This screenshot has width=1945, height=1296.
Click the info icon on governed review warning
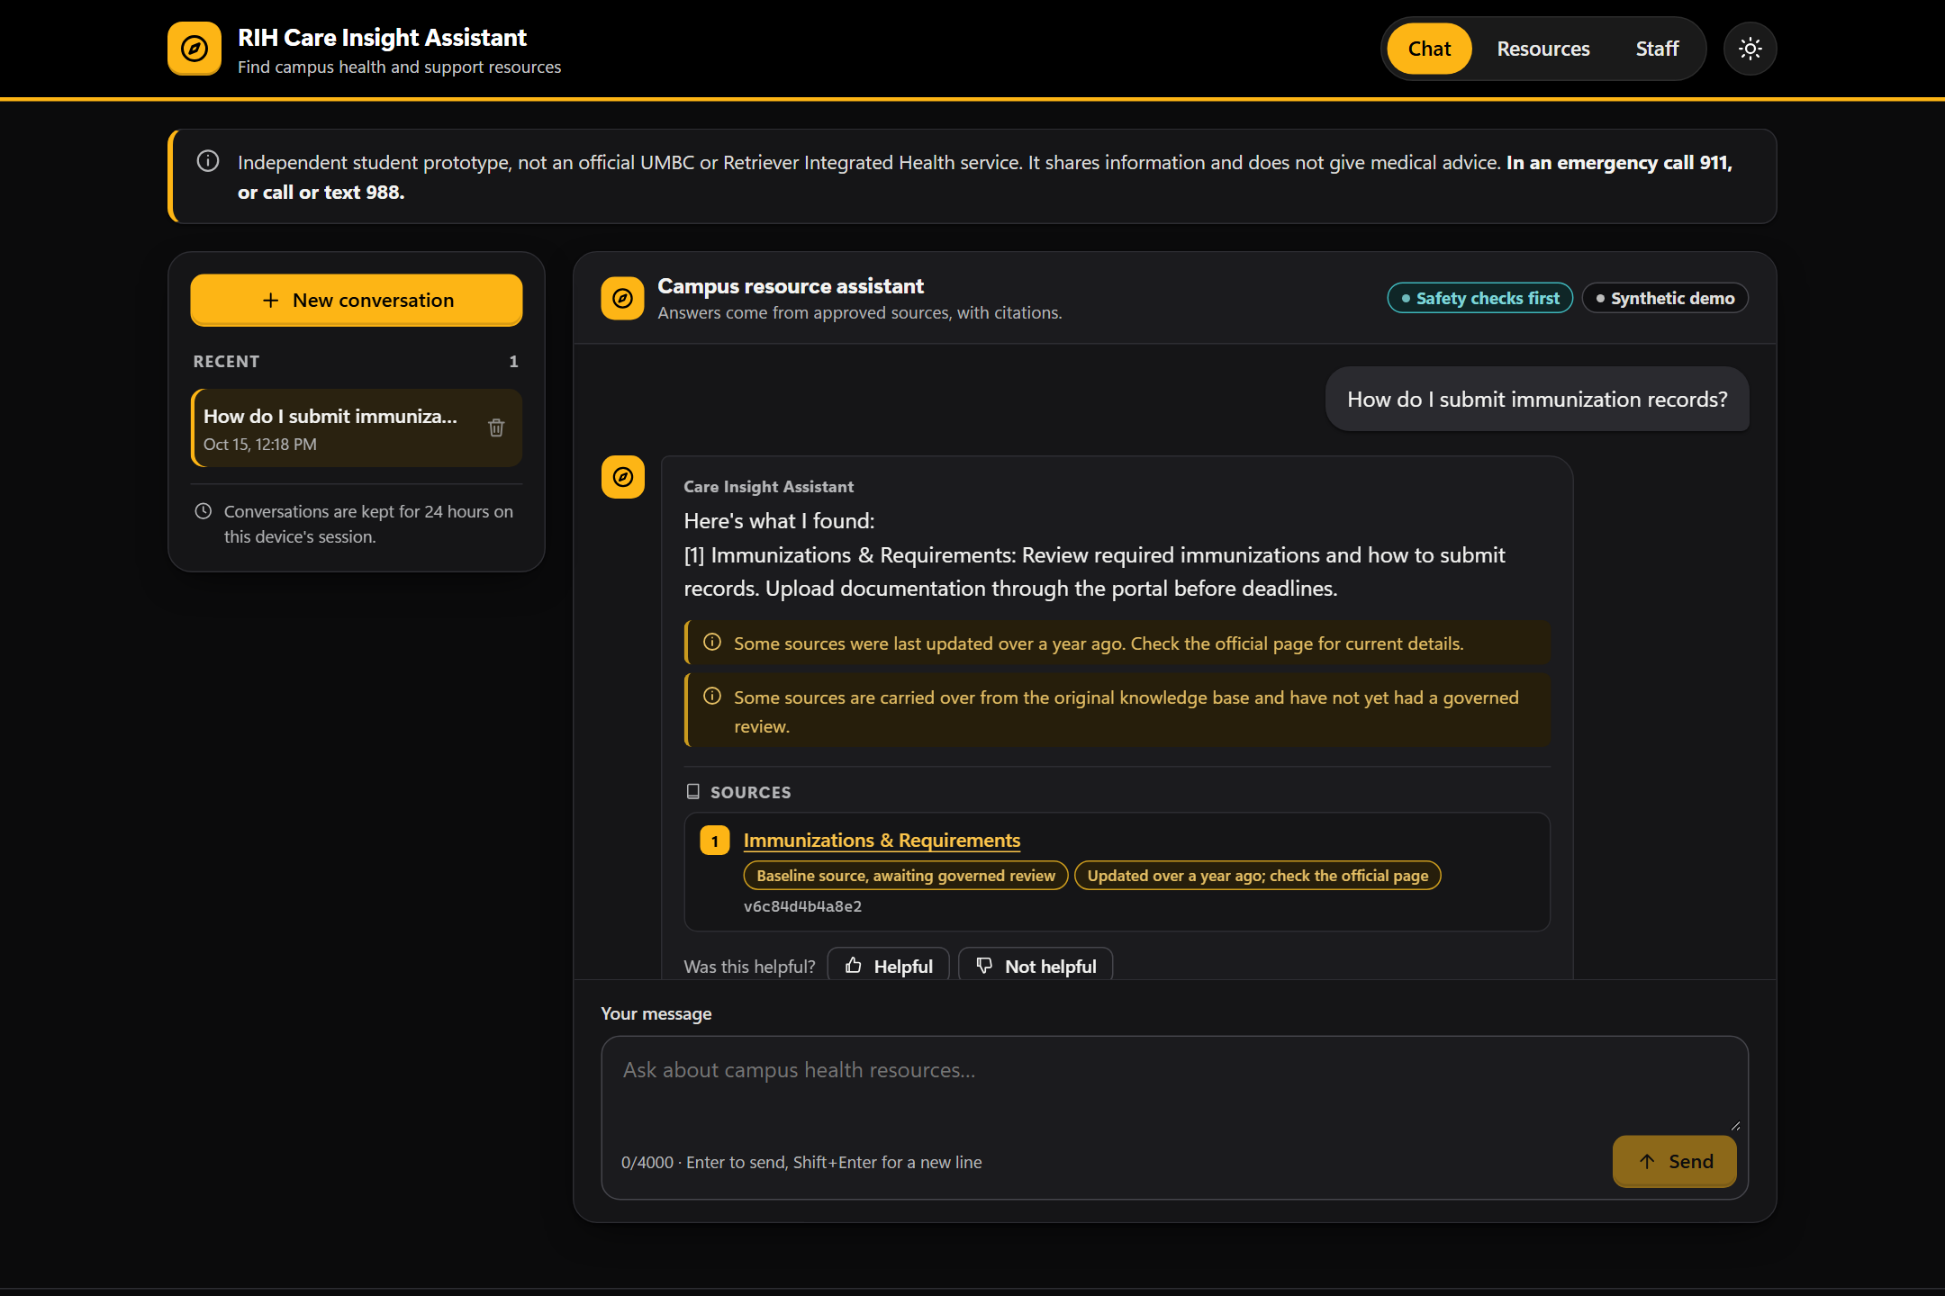pyautogui.click(x=712, y=697)
